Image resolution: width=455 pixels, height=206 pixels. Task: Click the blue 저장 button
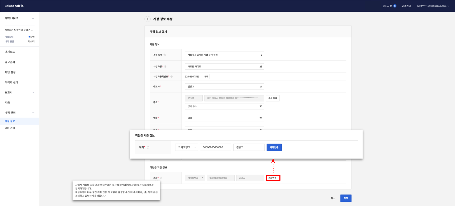tap(346, 198)
